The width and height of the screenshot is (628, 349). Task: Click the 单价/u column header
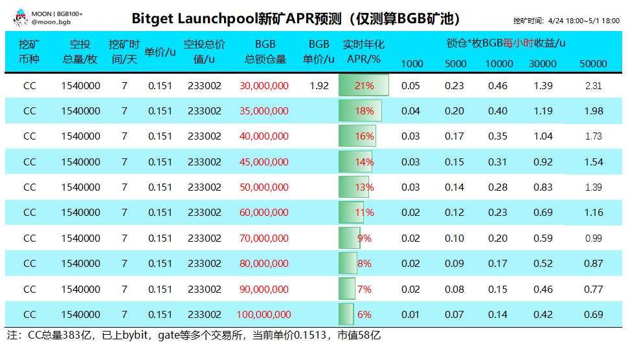click(x=160, y=52)
